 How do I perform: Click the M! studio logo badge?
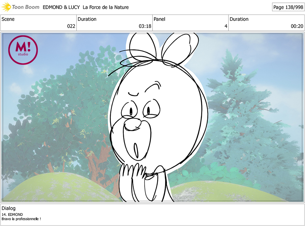[x=23, y=50]
